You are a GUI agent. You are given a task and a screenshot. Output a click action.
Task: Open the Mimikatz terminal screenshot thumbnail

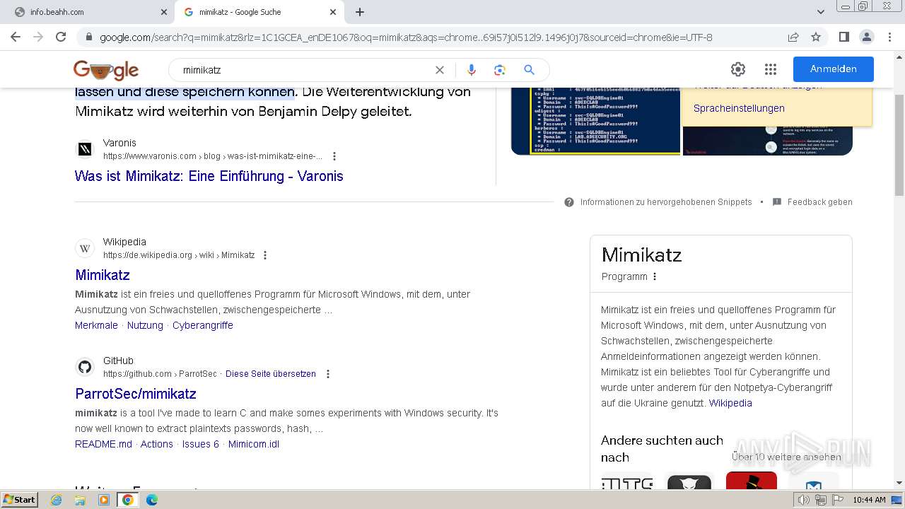click(595, 120)
